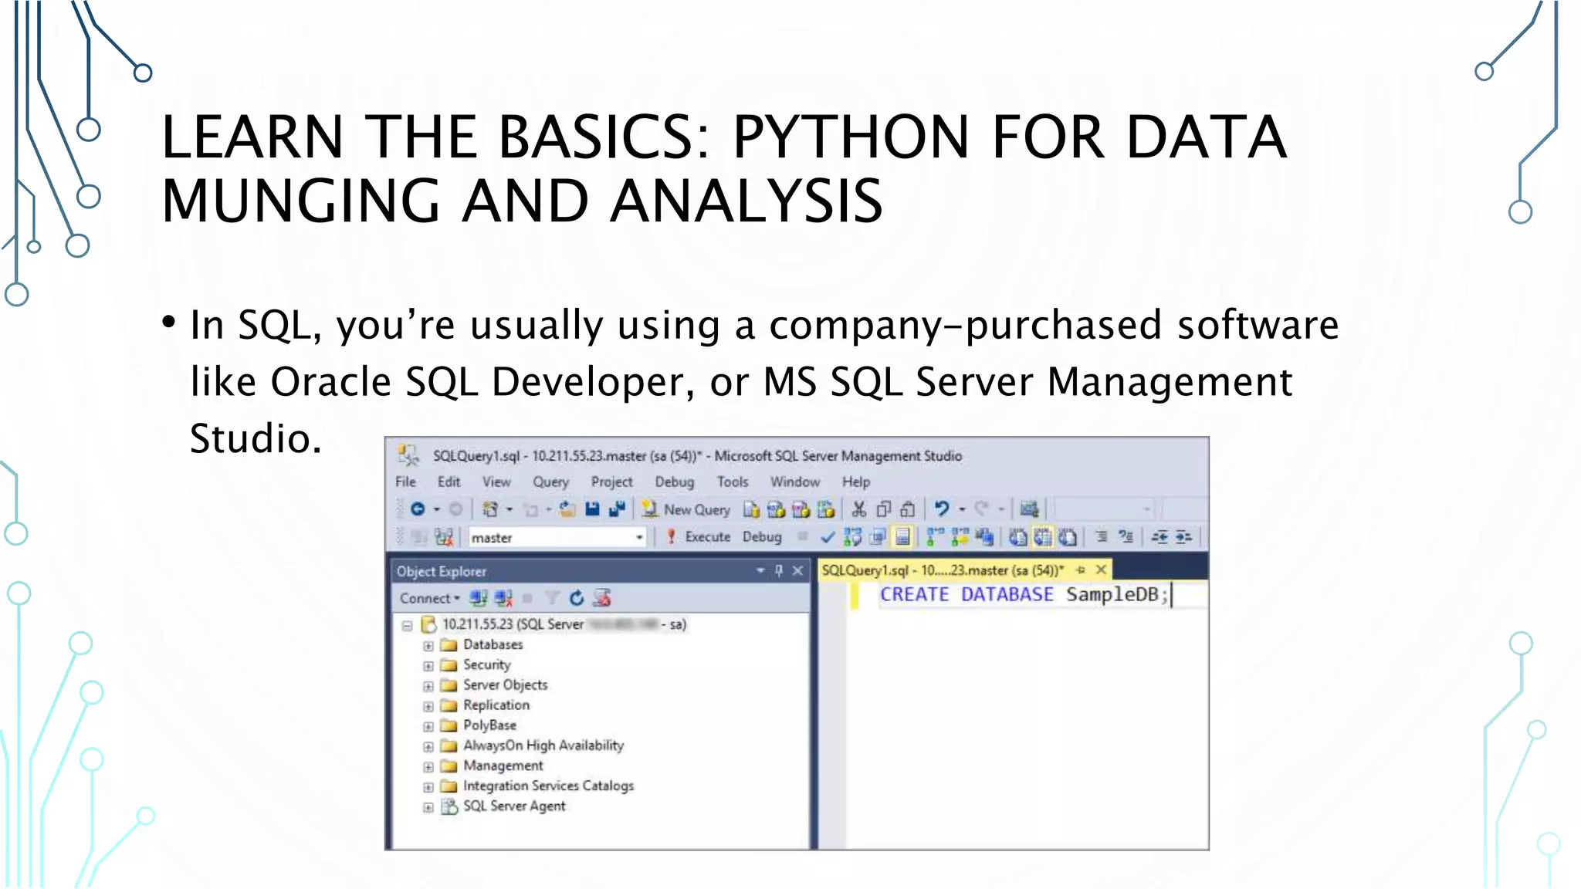The image size is (1581, 889).
Task: Open the Tools menu
Action: (732, 482)
